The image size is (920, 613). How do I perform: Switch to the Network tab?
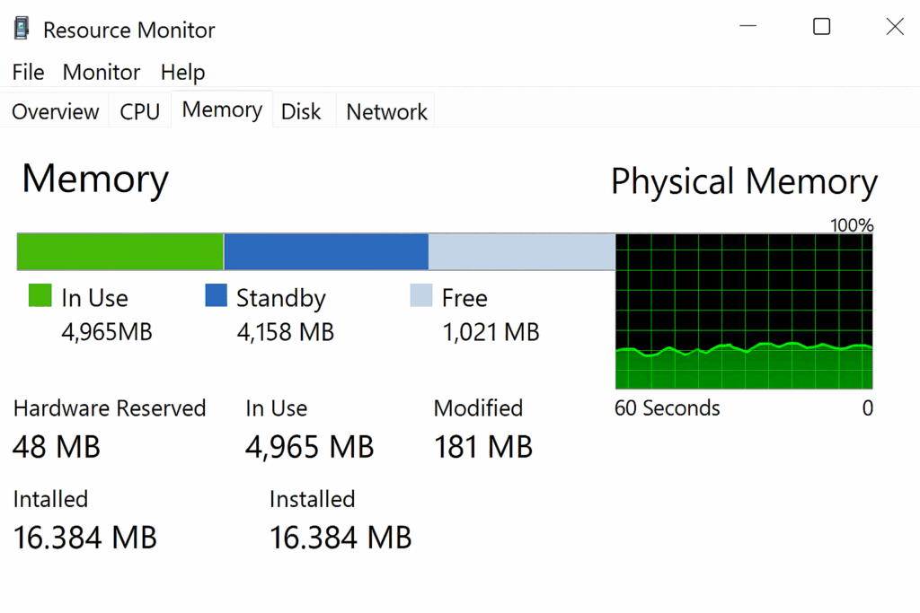click(386, 111)
